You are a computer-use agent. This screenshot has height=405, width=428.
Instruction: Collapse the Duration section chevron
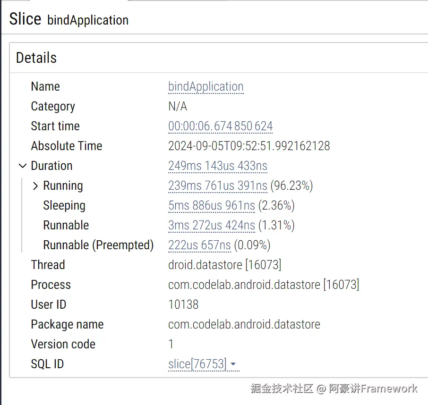coord(23,166)
